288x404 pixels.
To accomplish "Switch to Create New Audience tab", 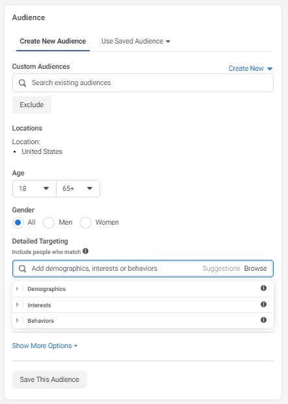I will point(53,41).
